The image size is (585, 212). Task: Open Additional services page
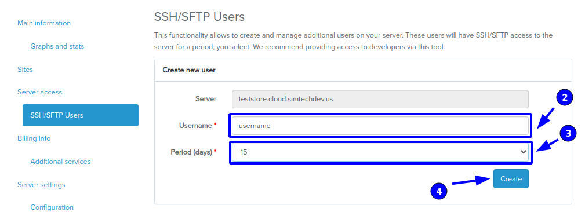click(60, 162)
